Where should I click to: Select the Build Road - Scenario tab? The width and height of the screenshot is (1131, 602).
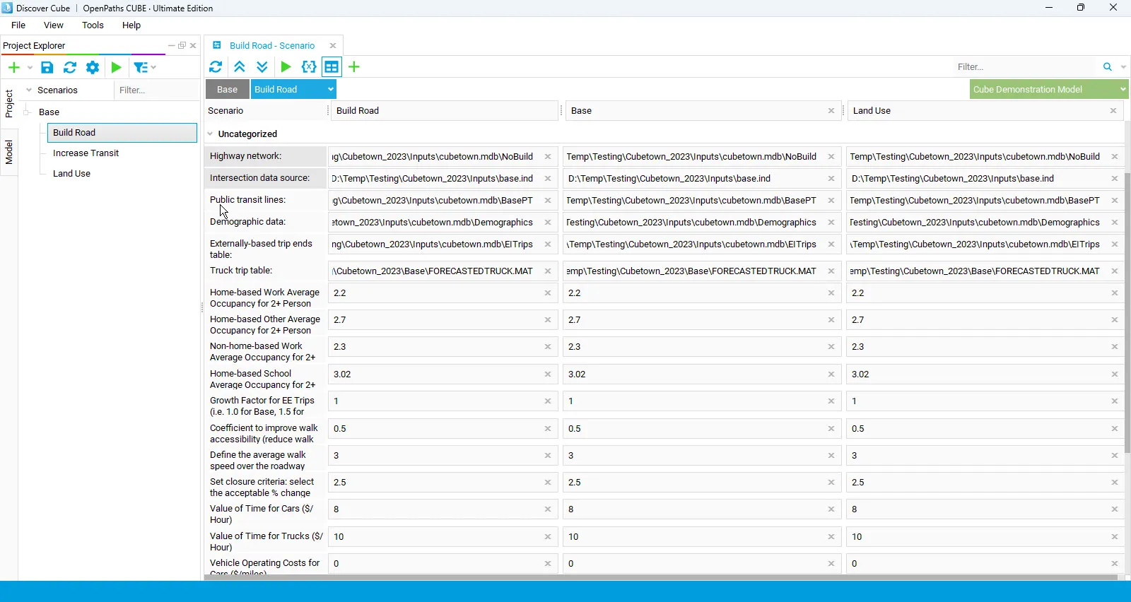pyautogui.click(x=272, y=45)
